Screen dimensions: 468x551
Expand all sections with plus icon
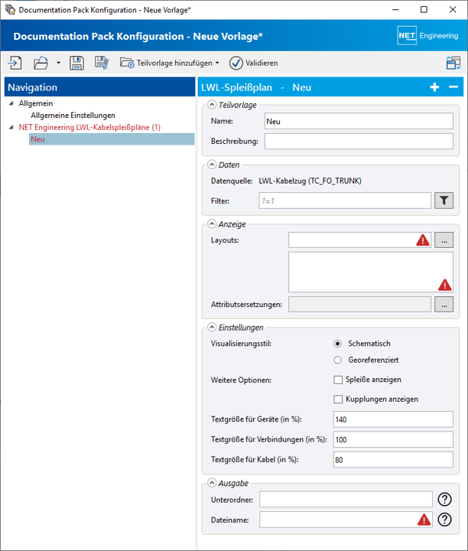pyautogui.click(x=434, y=87)
